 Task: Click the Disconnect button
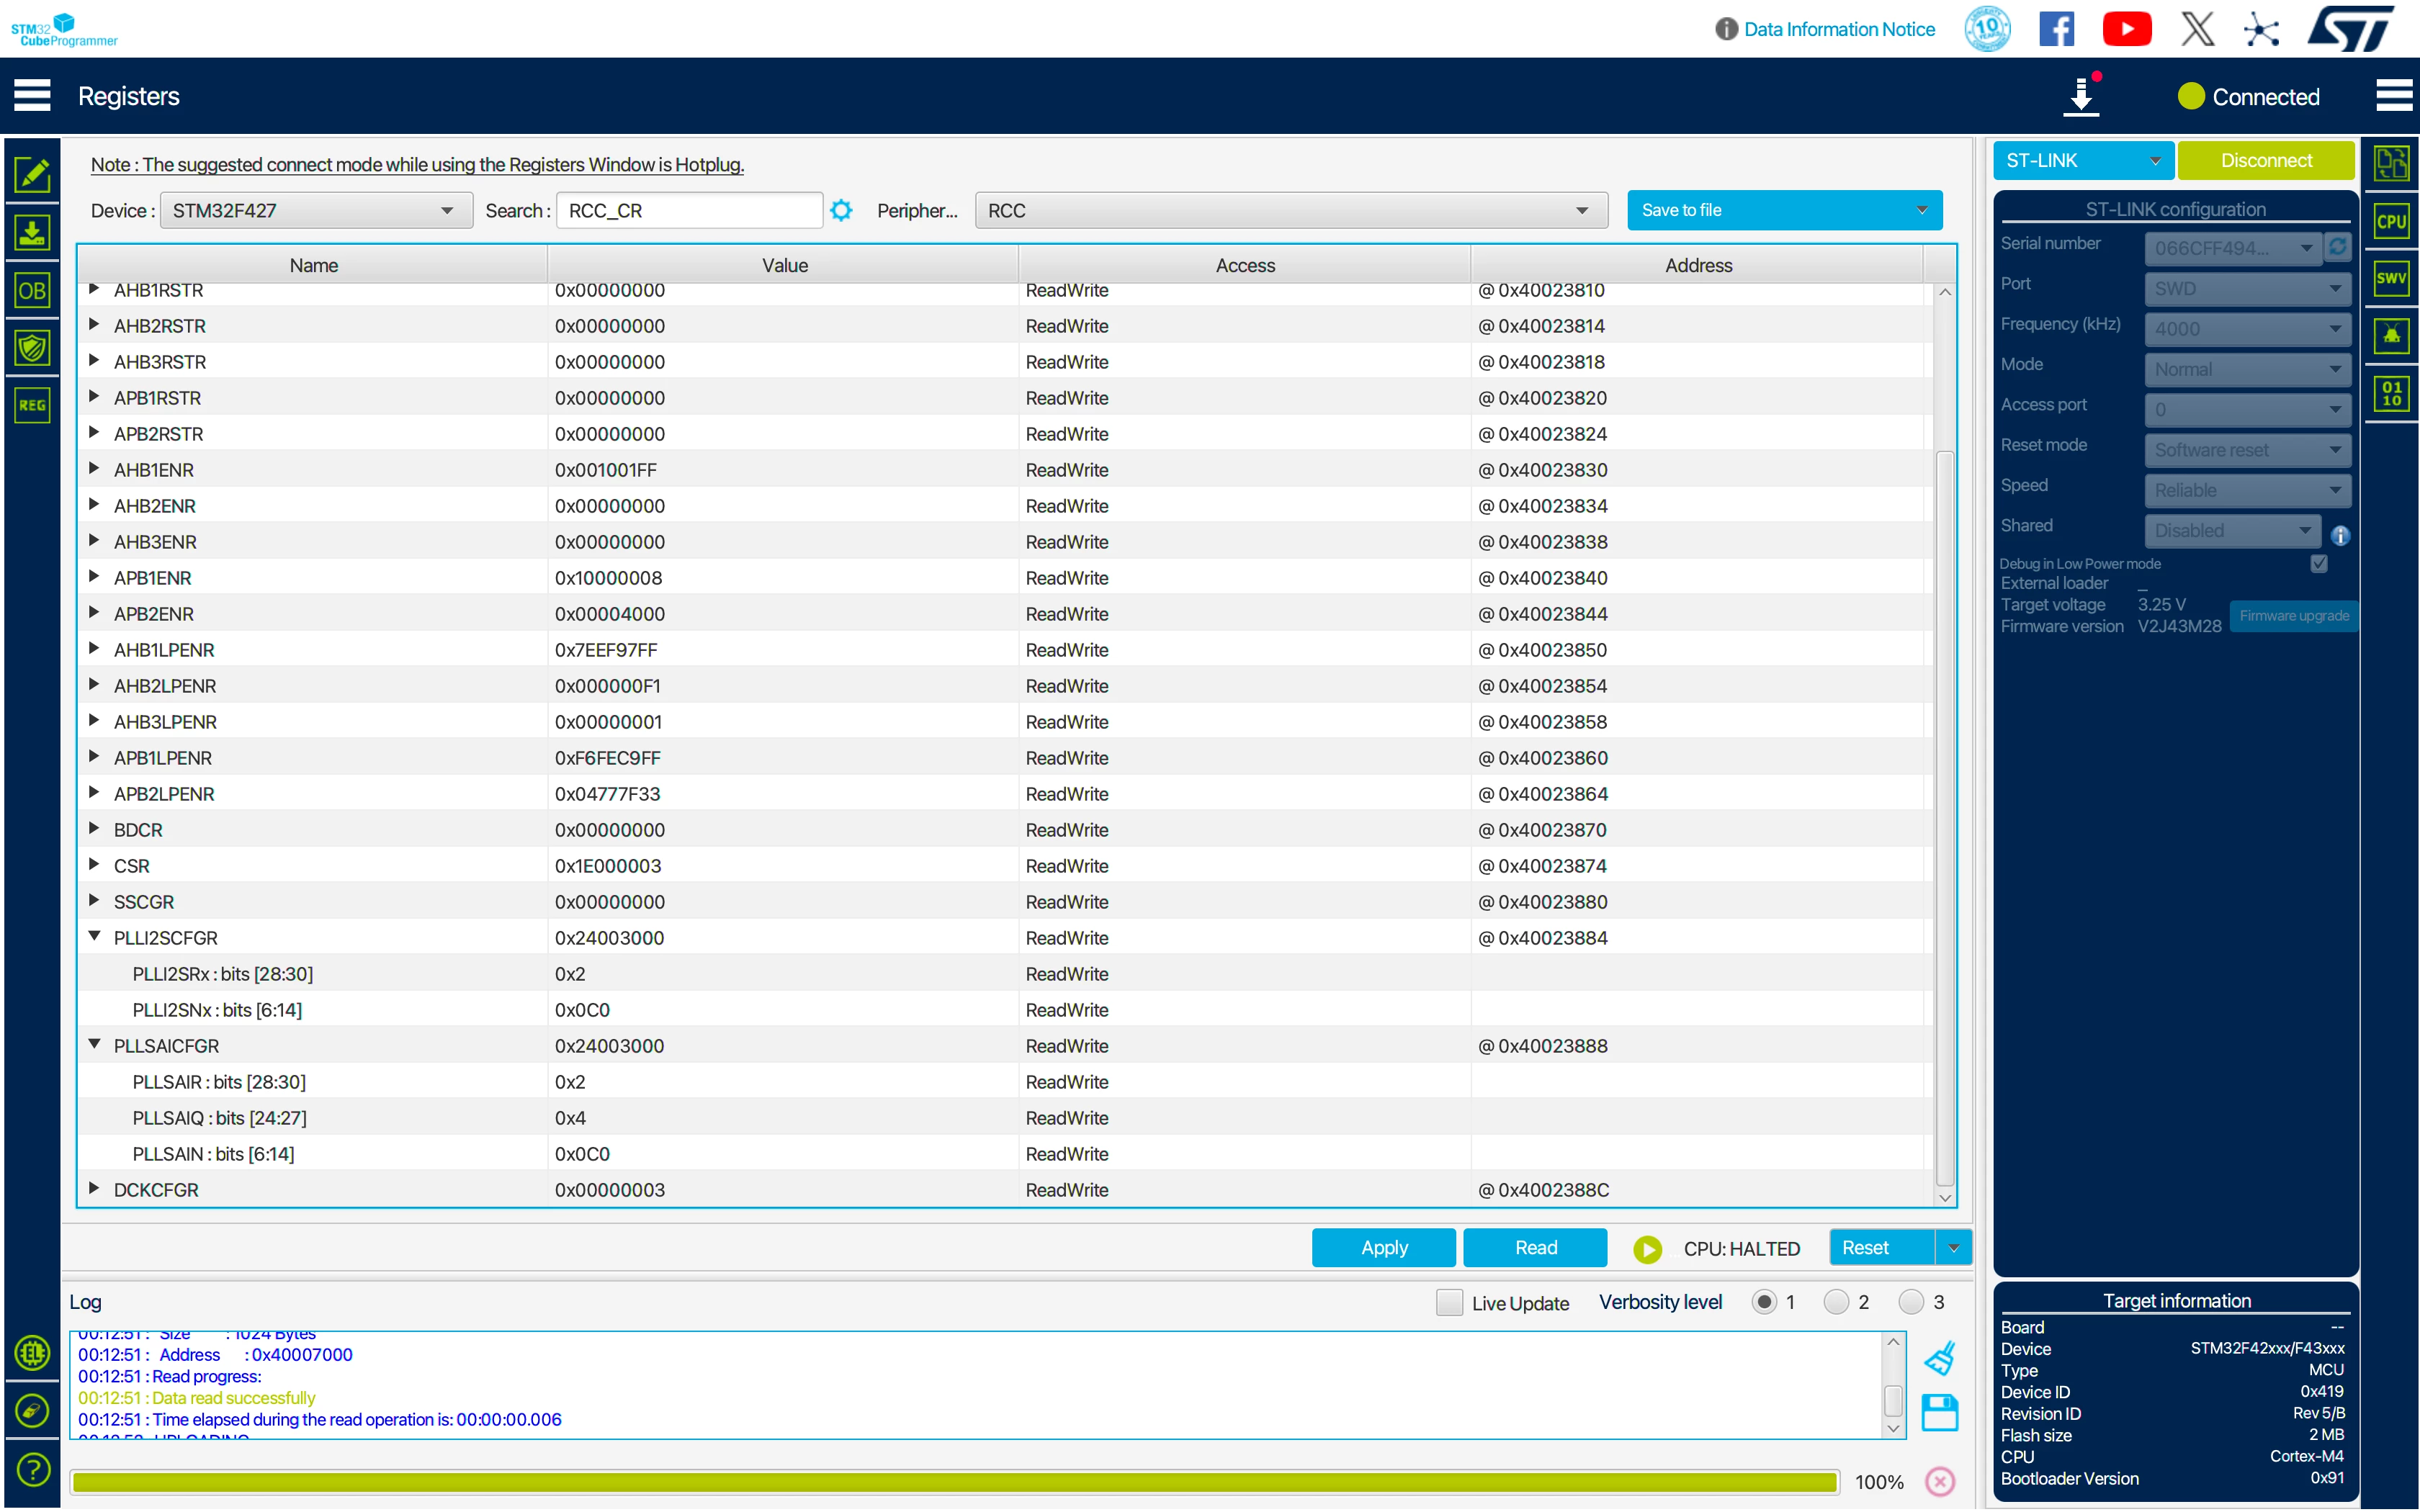tap(2266, 160)
